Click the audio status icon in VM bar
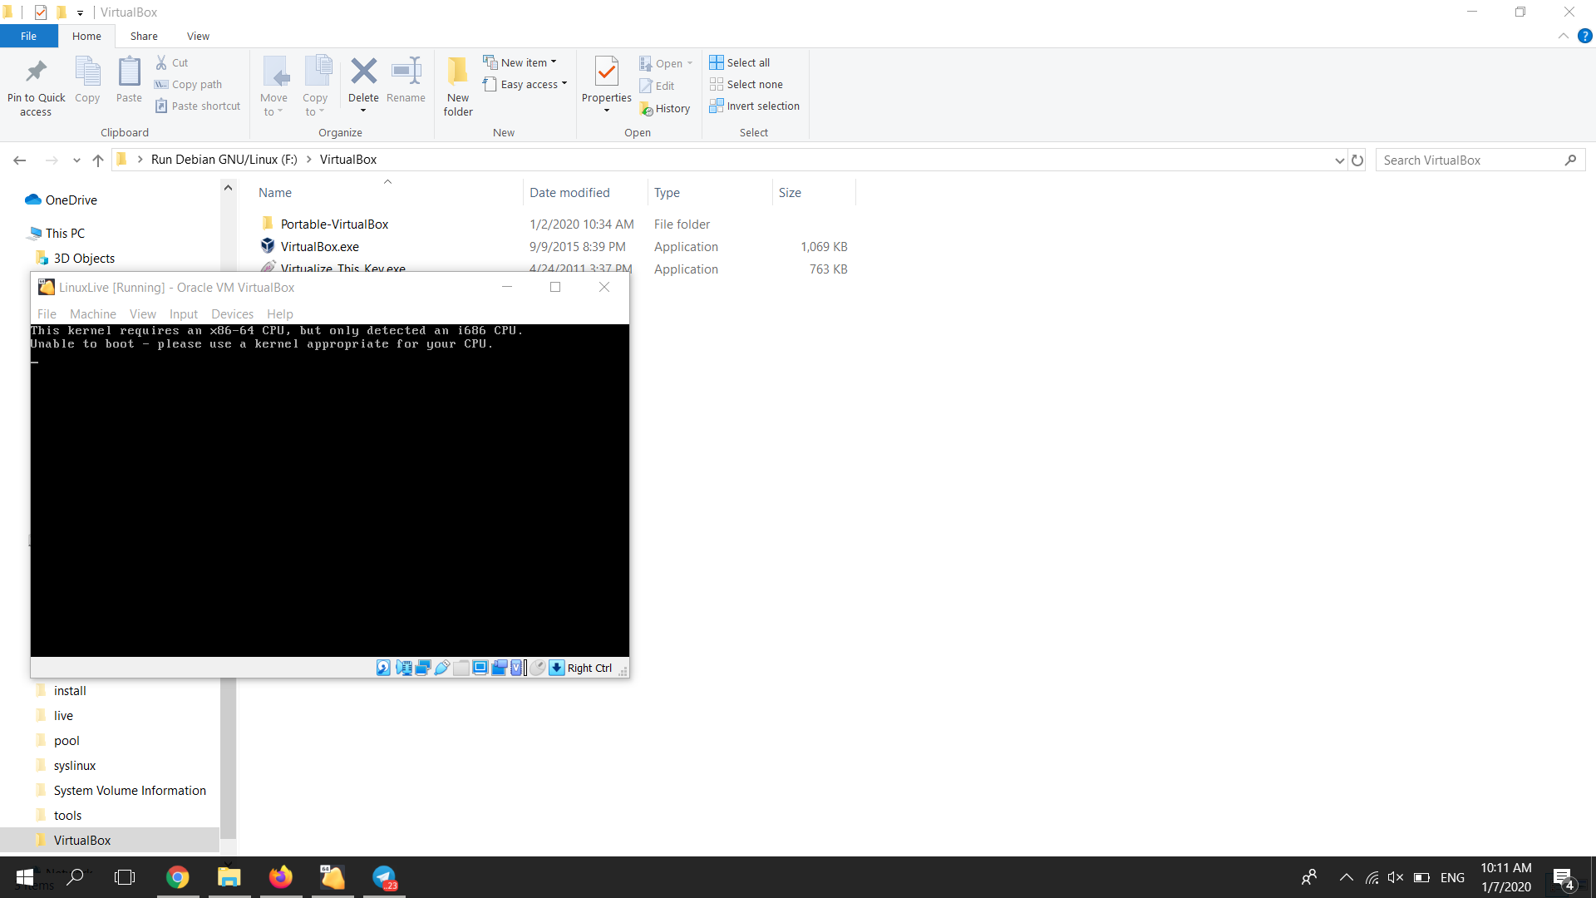1596x898 pixels. coord(404,668)
